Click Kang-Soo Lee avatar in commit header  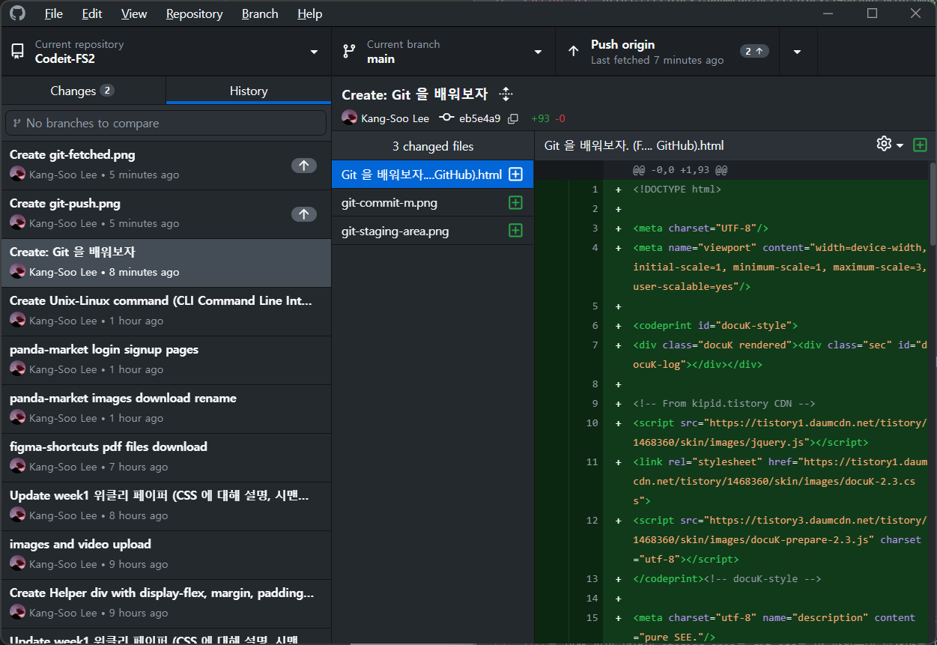click(x=350, y=118)
